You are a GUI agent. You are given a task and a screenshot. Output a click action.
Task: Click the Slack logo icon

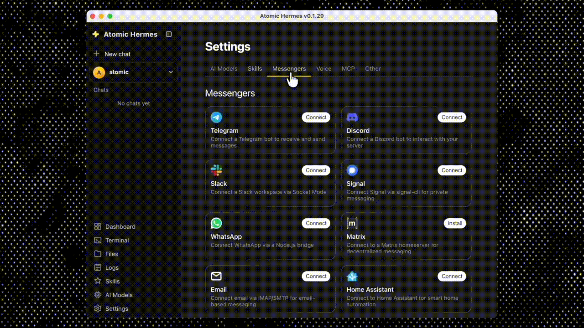[216, 170]
